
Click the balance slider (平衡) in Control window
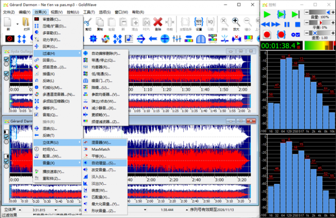(320, 23)
